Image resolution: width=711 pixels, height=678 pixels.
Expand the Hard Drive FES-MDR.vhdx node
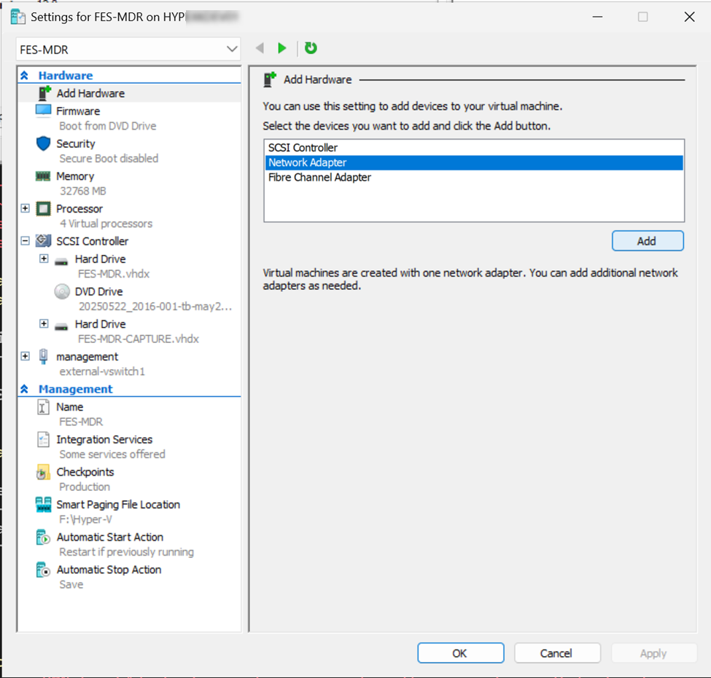44,259
